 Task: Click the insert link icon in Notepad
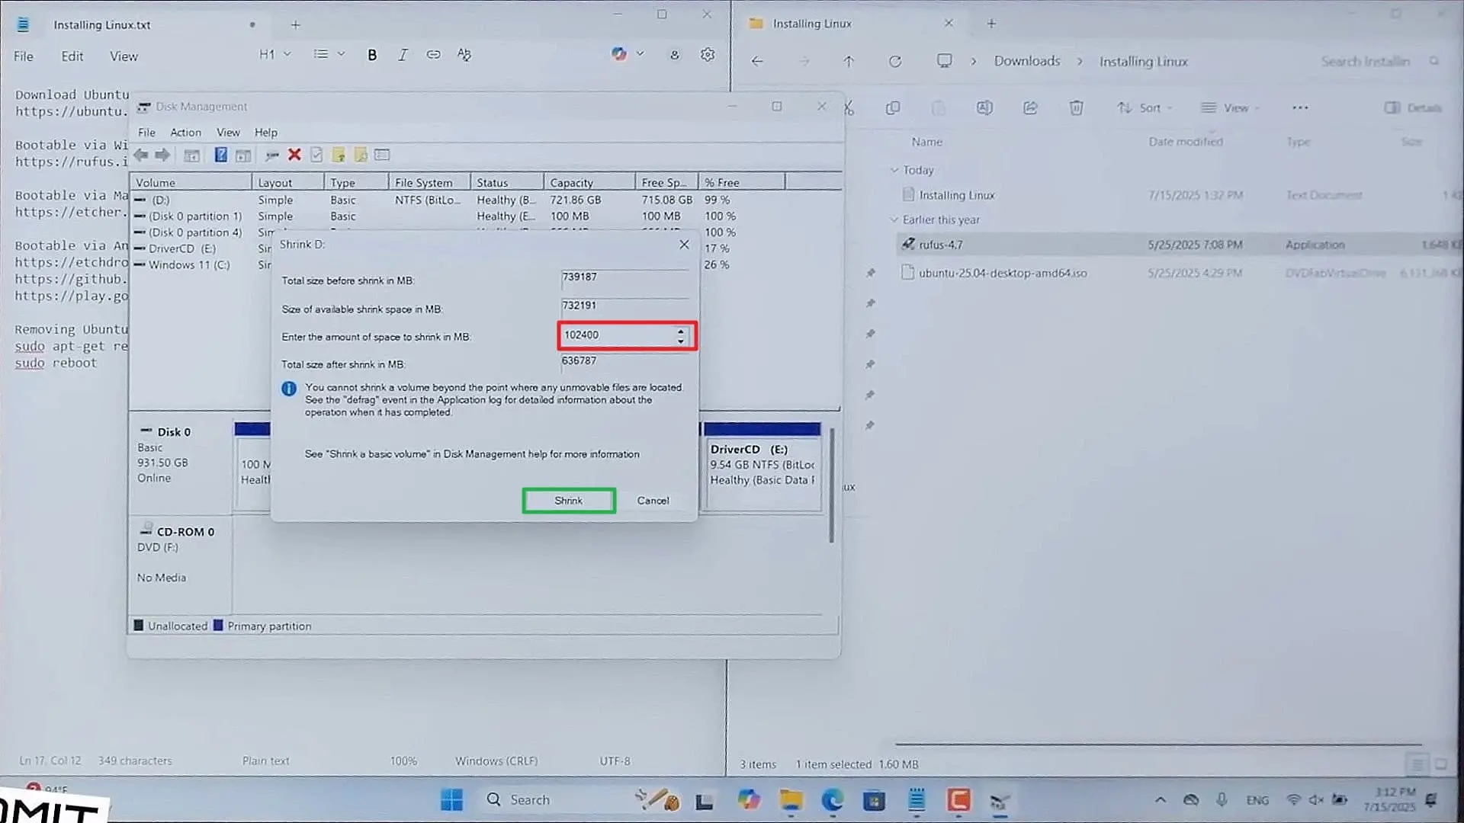(433, 55)
